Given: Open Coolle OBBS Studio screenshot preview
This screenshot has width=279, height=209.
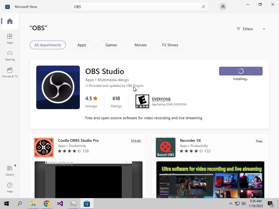Looking at the screenshot, I should pos(89,180).
